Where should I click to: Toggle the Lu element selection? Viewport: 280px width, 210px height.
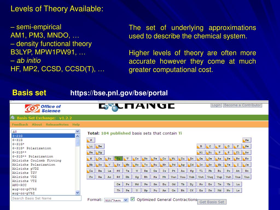pos(238,184)
